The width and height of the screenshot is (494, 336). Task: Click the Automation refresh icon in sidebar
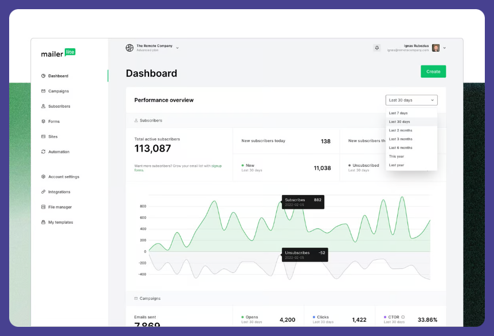coord(43,151)
